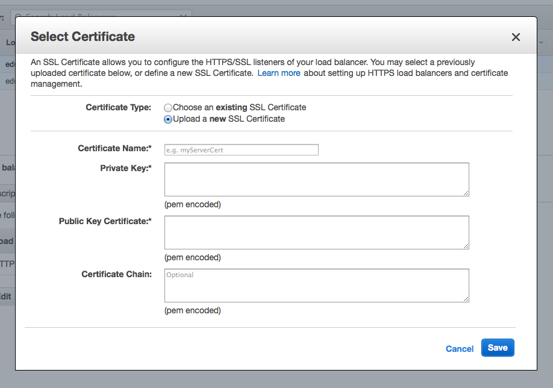
Task: Click the dimmed Edit link behind dialog
Action: (6, 296)
